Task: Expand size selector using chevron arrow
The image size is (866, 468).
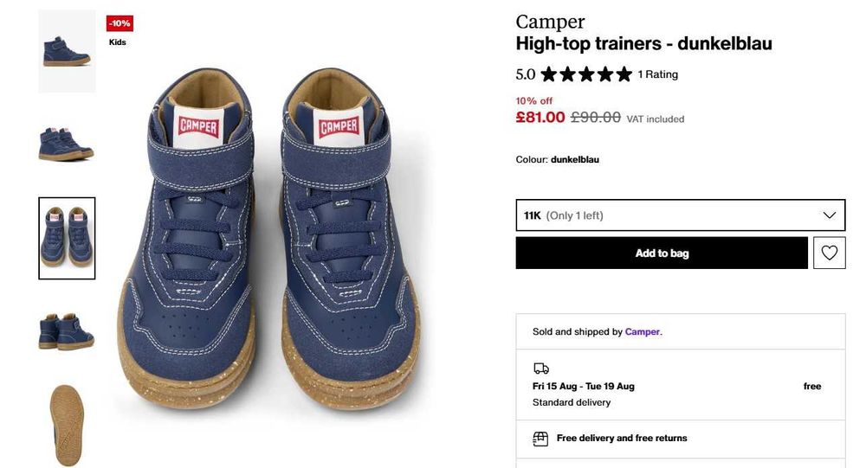Action: [x=829, y=215]
